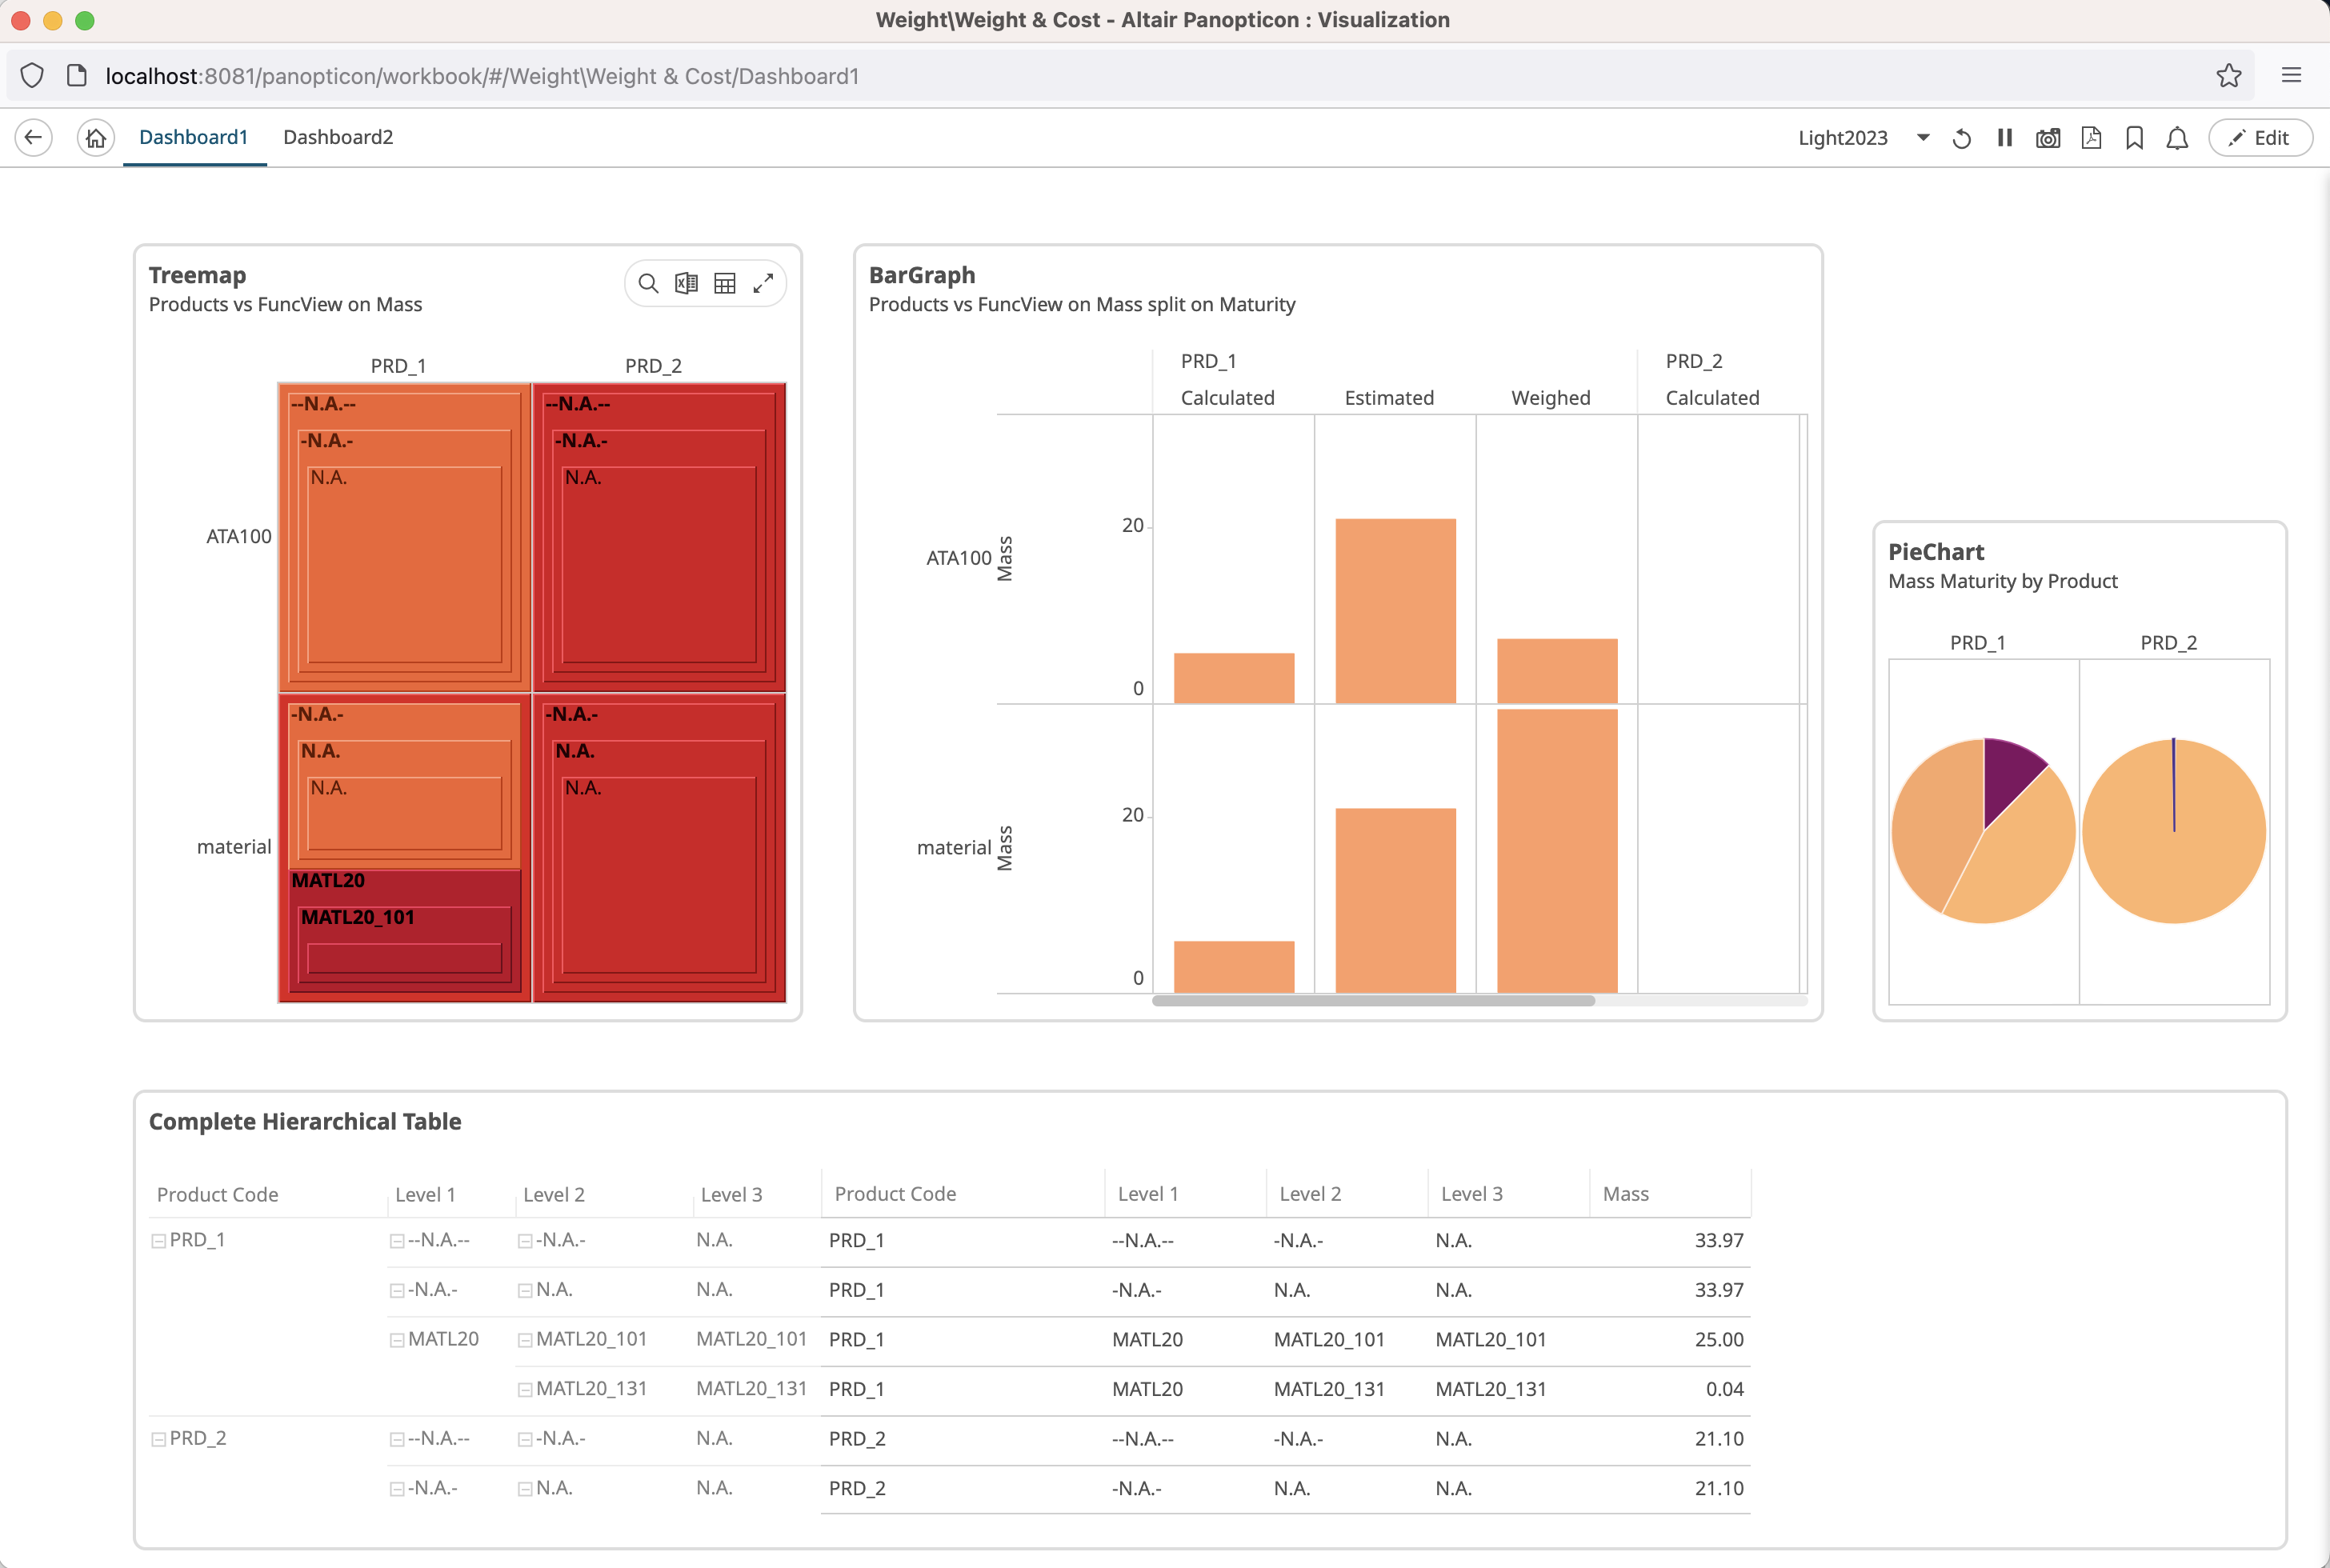The width and height of the screenshot is (2330, 1568).
Task: Bookmark page with browser star icon
Action: click(2228, 76)
